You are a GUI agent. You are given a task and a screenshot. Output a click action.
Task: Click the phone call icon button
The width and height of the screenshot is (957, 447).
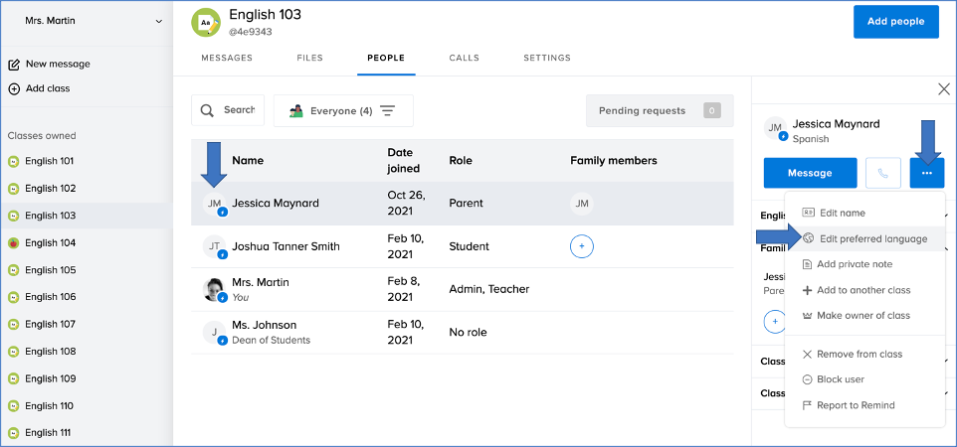point(883,173)
